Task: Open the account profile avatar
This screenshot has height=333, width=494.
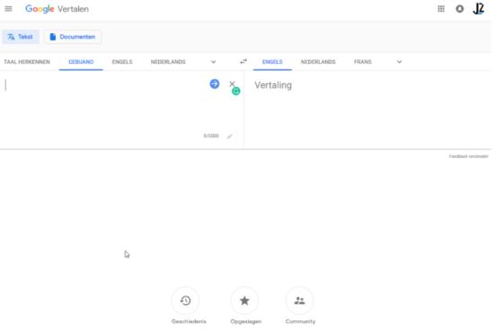Action: [478, 9]
